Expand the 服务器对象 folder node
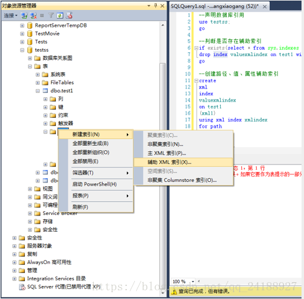Viewport: 304px width, 299px height. 14,246
